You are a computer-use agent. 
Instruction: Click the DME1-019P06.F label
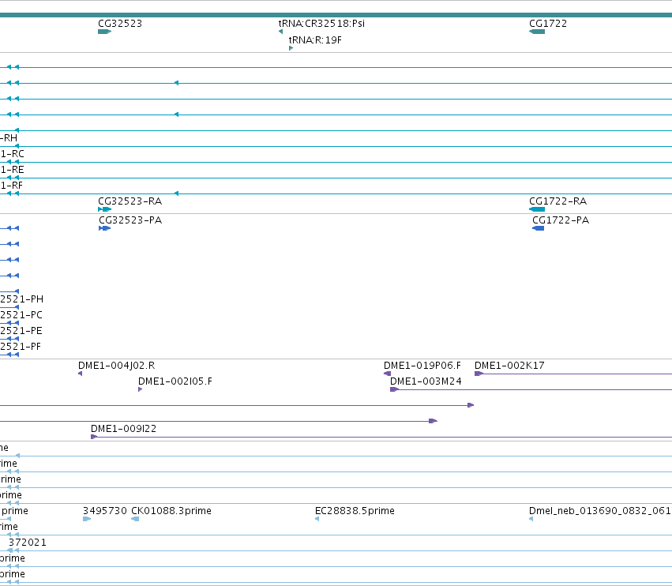coord(422,366)
